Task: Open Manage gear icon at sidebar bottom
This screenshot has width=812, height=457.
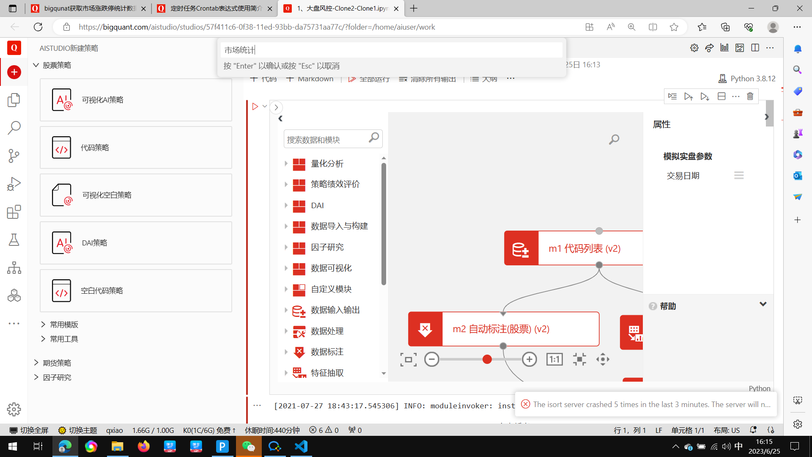Action: 14,409
